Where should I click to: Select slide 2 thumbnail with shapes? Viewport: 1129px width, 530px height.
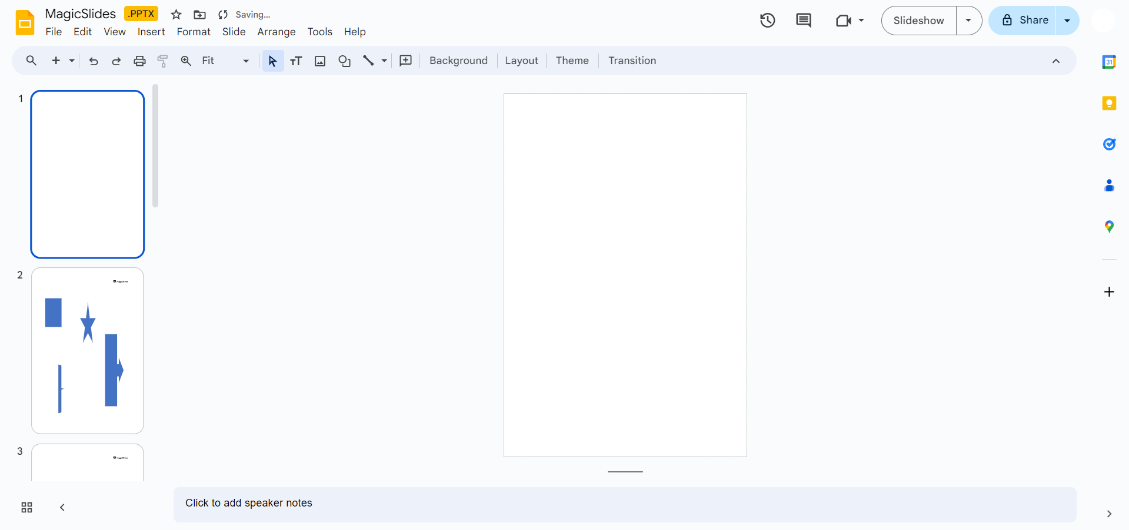click(x=88, y=351)
